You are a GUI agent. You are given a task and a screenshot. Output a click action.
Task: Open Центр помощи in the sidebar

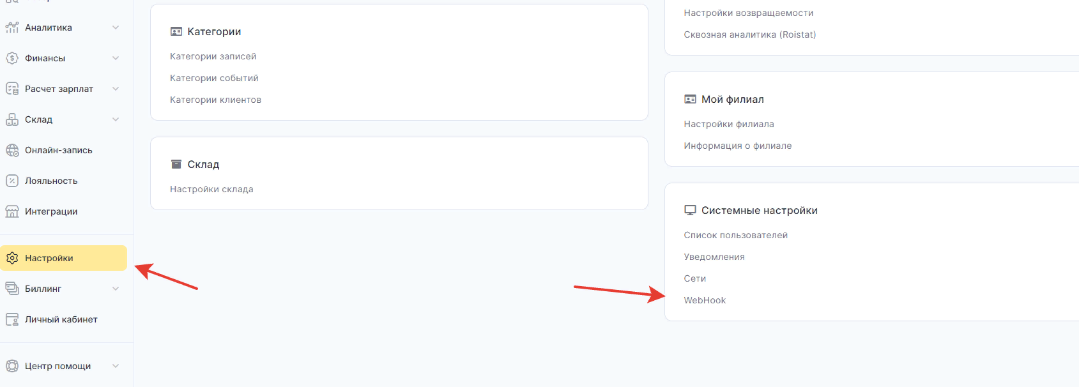tap(58, 366)
